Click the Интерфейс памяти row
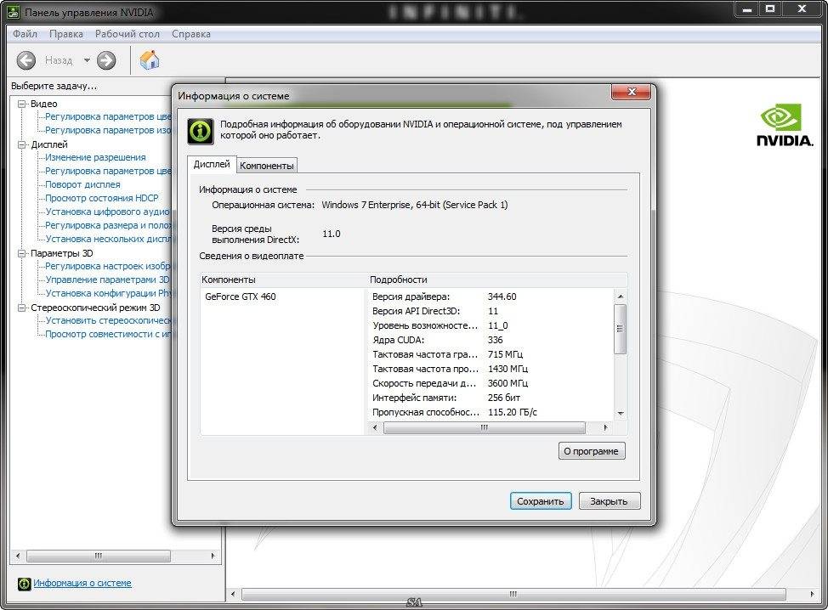The image size is (828, 610). [x=491, y=398]
